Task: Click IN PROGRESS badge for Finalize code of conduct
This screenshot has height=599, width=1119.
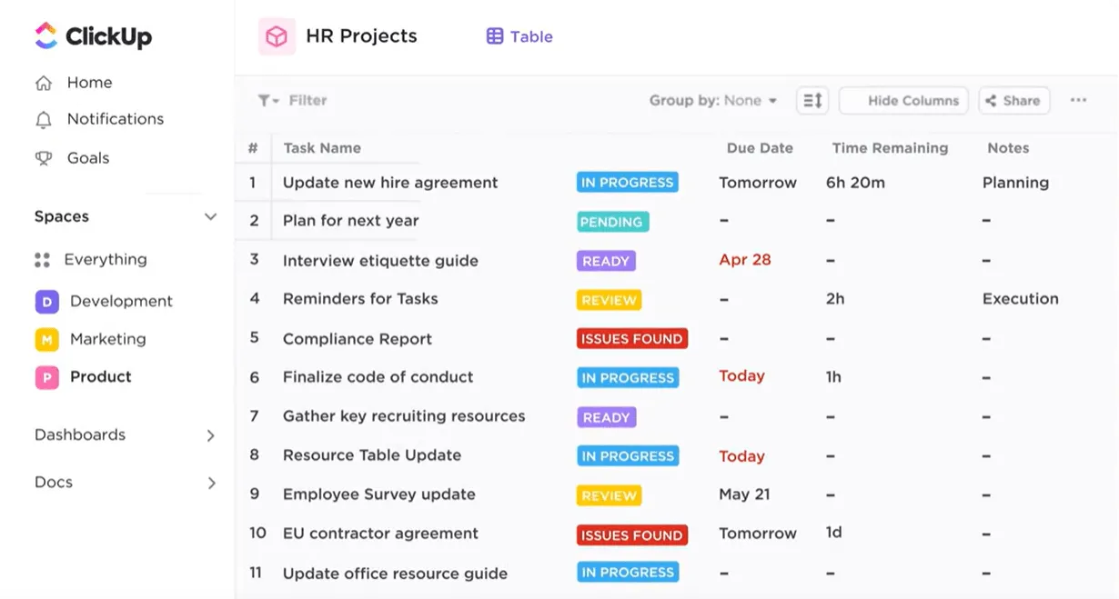Action: 628,378
